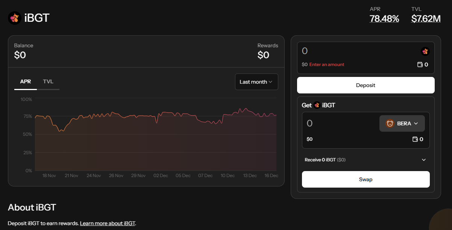Viewport: 452px width, 230px height.
Task: Click the iBGT token icon in deposit field
Action: coord(425,51)
